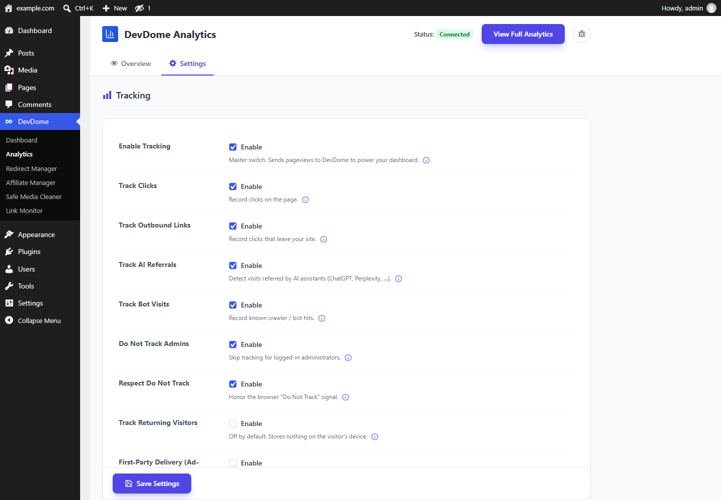Uncheck the Track Outbound Links checkbox
Viewport: 721px width, 500px height.
pos(233,226)
